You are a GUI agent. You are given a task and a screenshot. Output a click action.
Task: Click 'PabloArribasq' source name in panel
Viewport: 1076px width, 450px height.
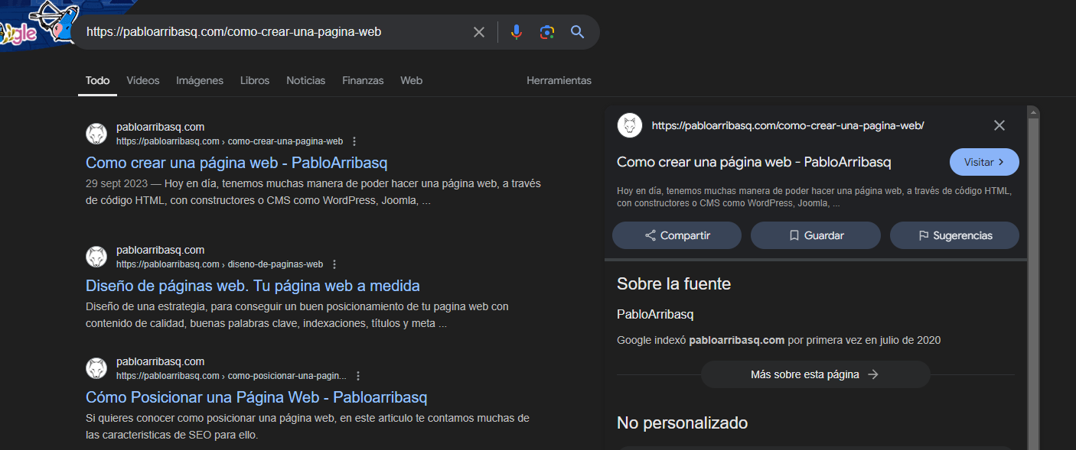pos(655,314)
